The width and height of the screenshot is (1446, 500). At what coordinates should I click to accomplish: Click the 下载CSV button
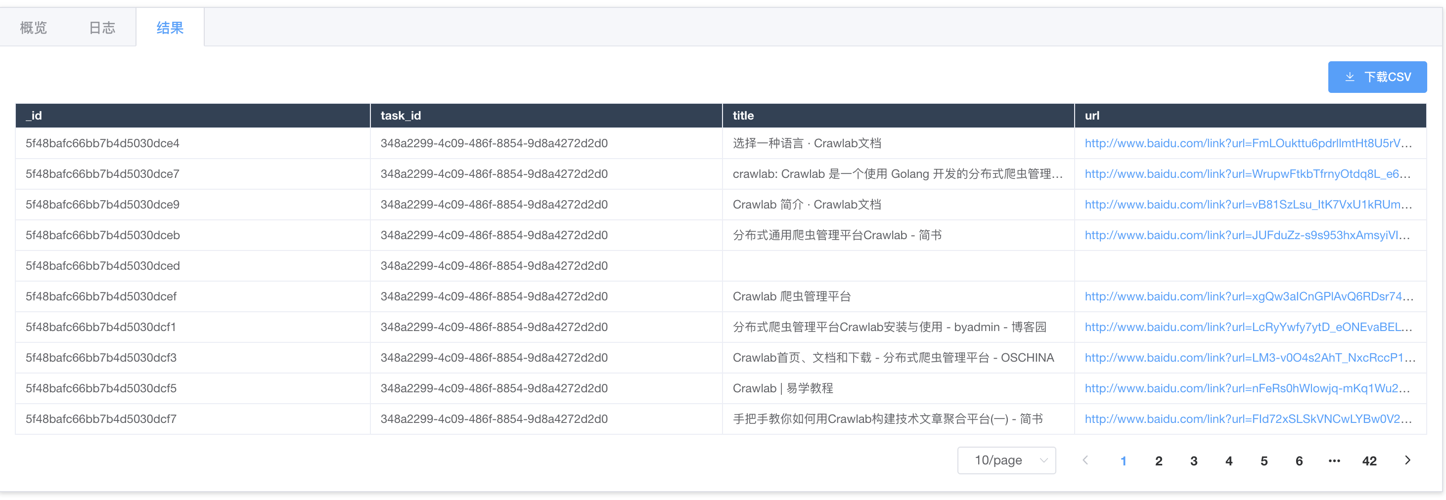click(1377, 77)
